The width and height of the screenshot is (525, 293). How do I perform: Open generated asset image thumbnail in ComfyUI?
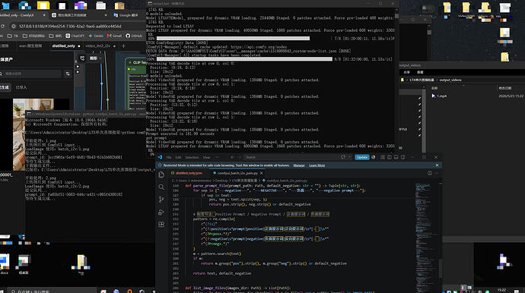pos(33,134)
